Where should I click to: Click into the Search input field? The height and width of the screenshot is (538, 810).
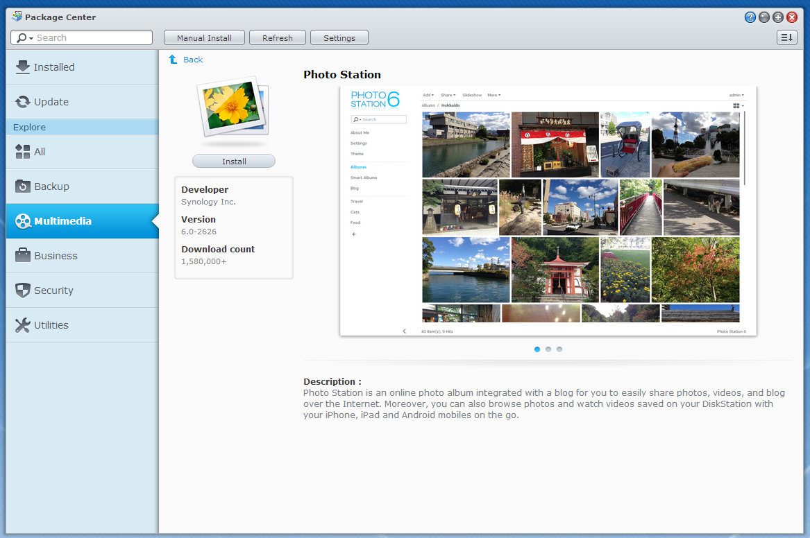point(82,37)
